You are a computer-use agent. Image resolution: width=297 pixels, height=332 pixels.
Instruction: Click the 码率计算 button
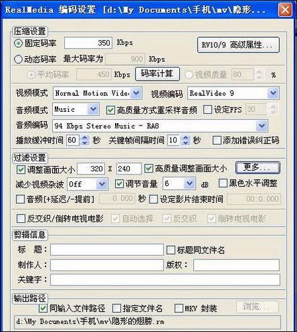click(x=157, y=74)
